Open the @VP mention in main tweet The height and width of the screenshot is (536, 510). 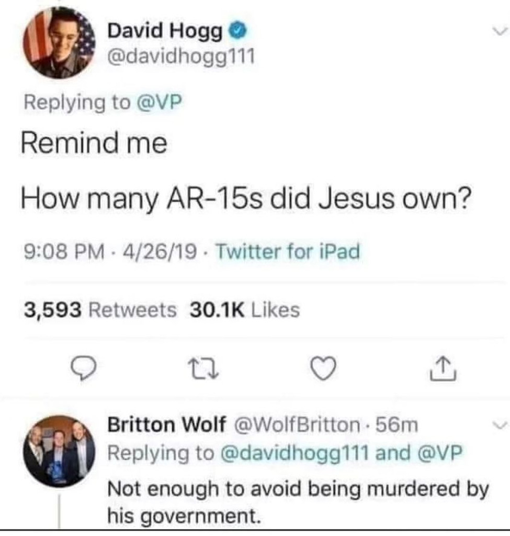159,102
